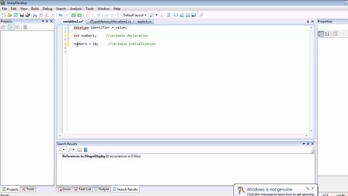
Task: Click the Search Results expand-all icon
Action: pyautogui.click(x=79, y=150)
